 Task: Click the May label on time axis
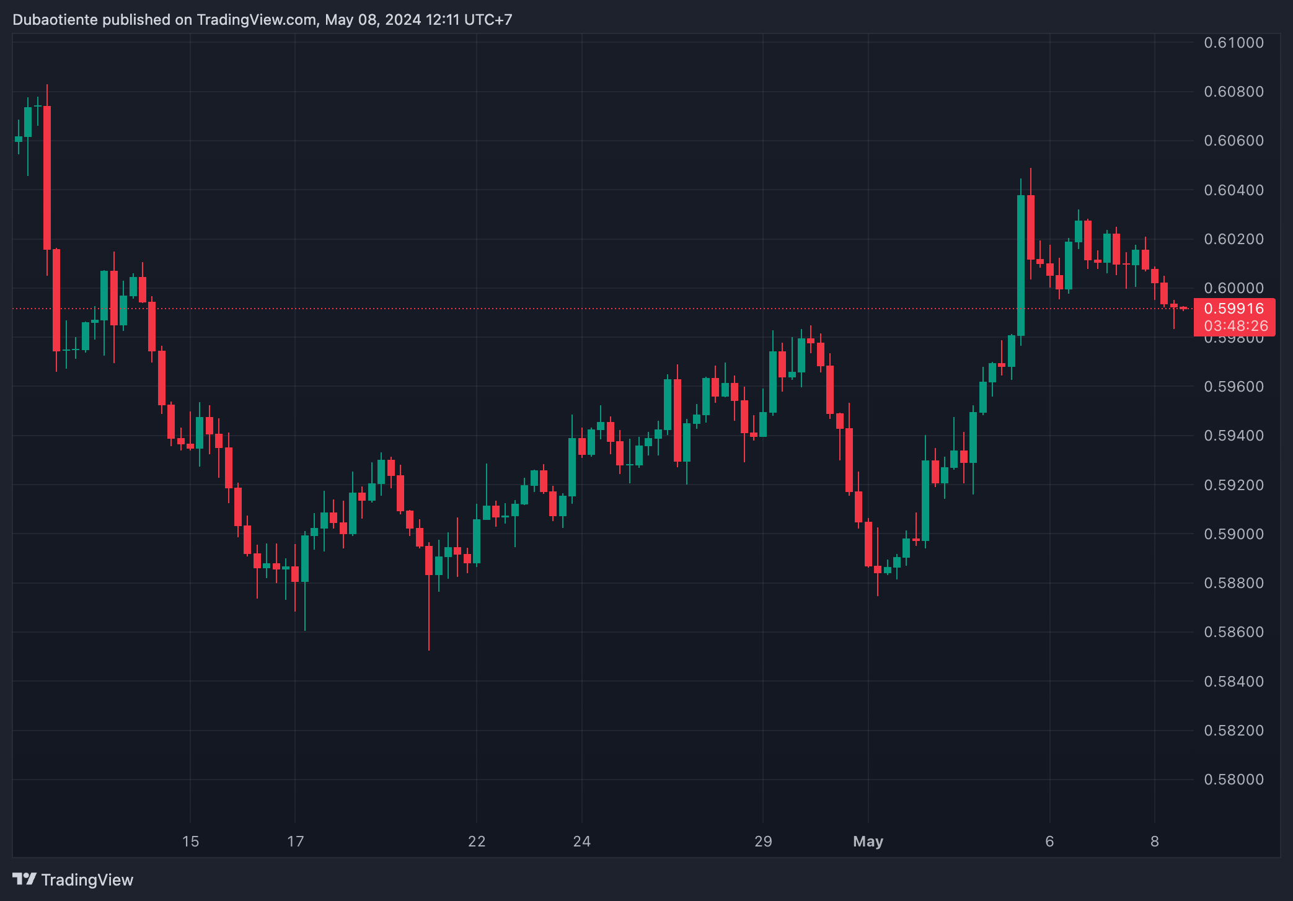point(868,842)
